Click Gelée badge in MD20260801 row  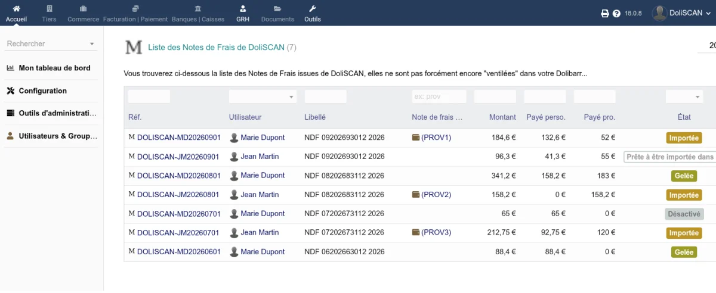point(684,176)
